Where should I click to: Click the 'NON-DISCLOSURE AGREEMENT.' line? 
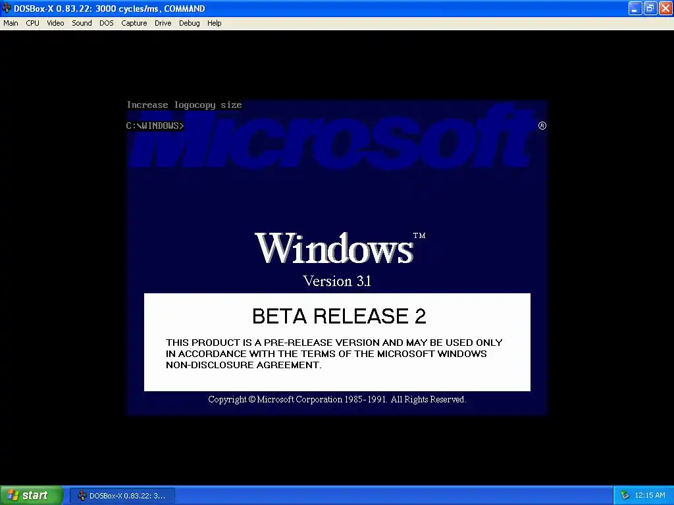tap(244, 365)
